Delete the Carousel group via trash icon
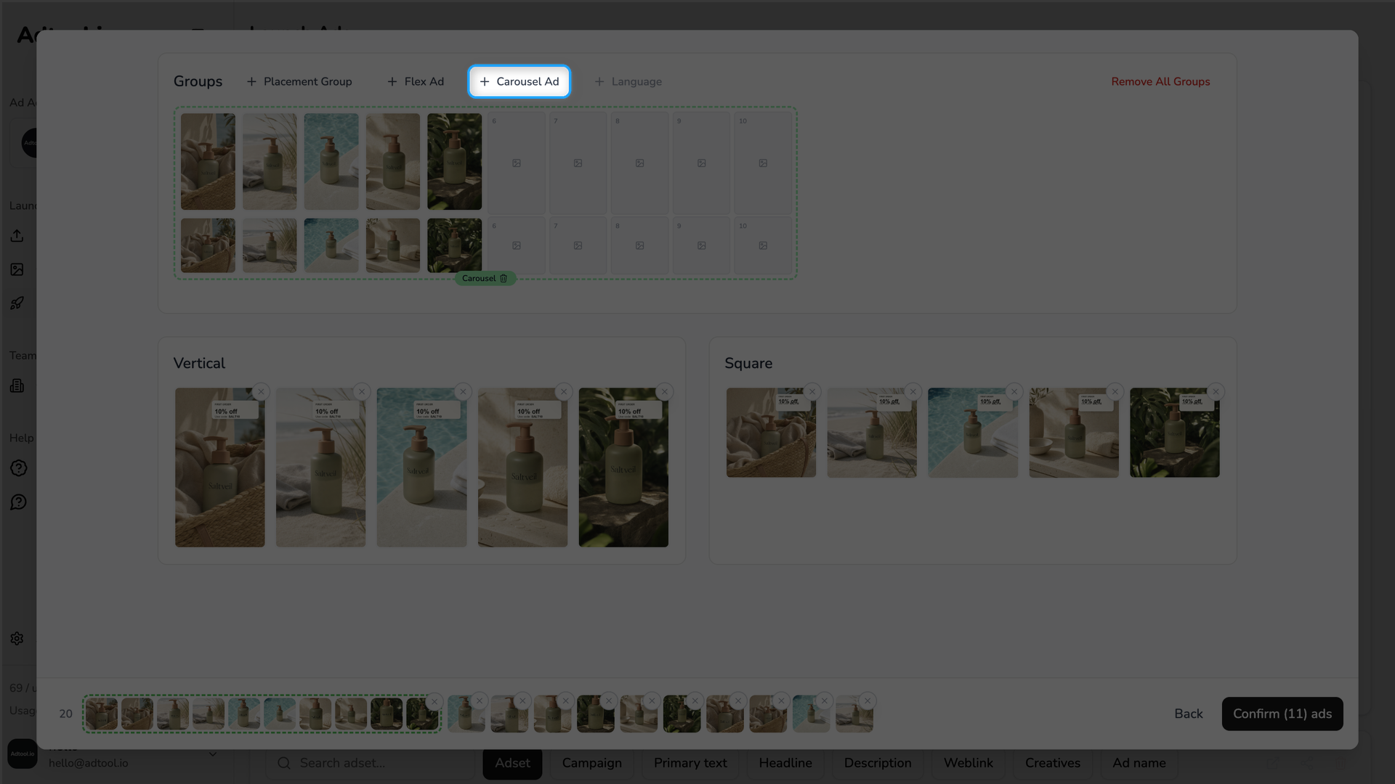 coord(504,279)
